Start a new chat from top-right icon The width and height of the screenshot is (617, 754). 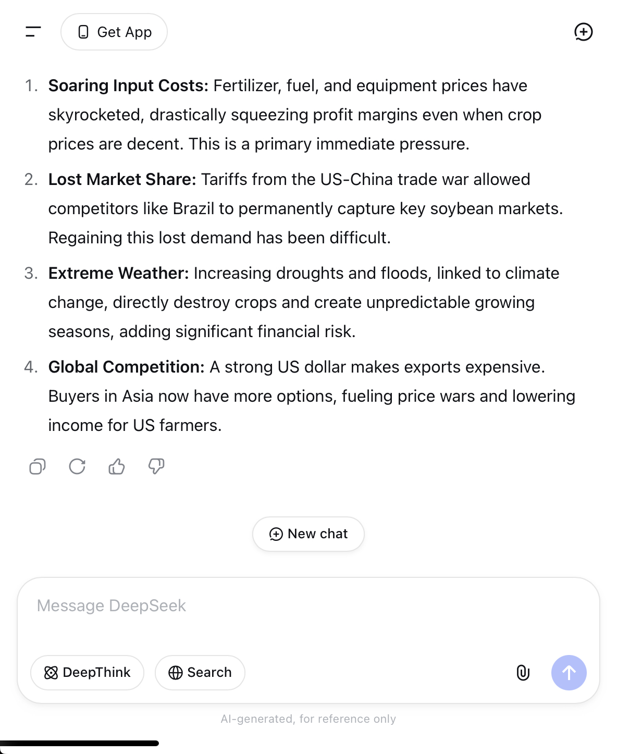click(583, 32)
